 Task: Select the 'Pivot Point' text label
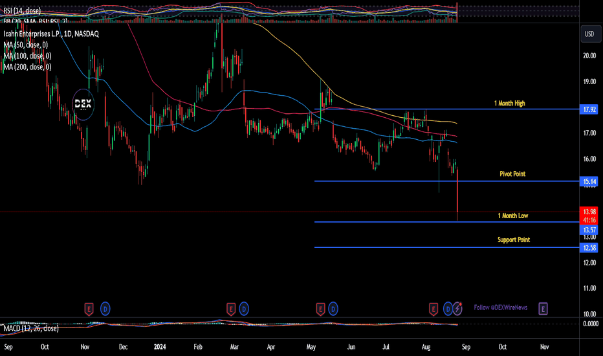pyautogui.click(x=512, y=174)
